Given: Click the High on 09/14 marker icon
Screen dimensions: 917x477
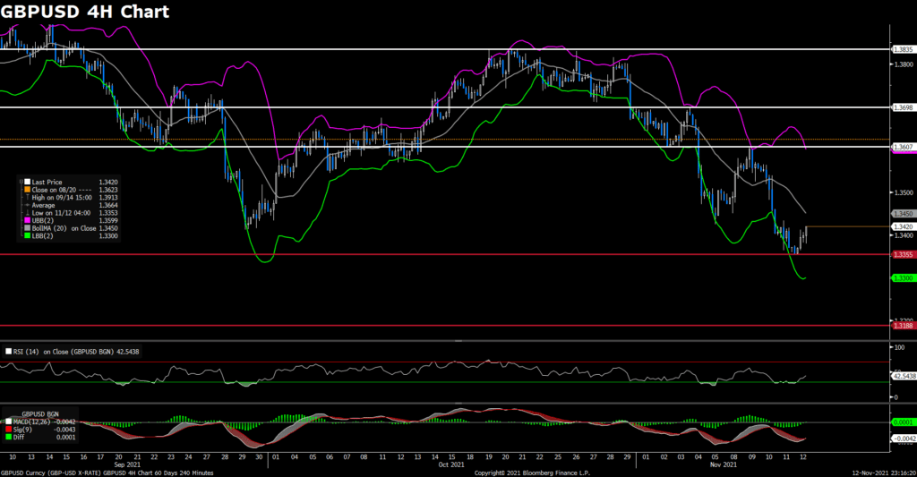Looking at the screenshot, I should [27, 198].
